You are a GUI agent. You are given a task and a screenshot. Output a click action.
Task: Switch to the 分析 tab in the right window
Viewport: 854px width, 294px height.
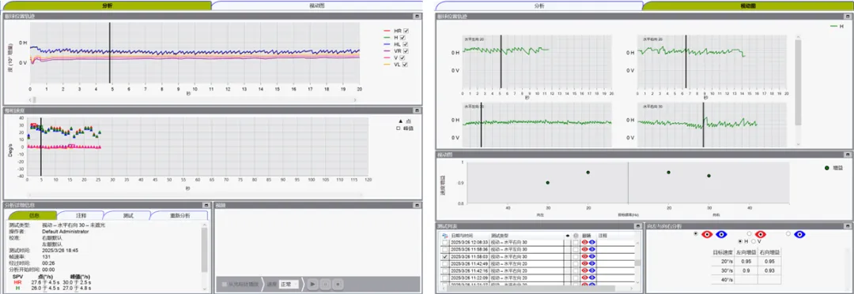coord(538,6)
